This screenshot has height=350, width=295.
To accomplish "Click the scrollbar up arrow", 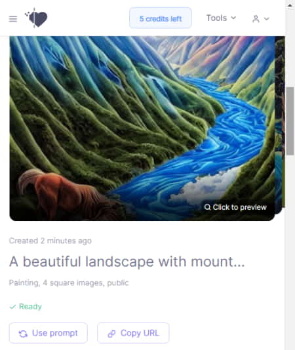I will 290,5.
